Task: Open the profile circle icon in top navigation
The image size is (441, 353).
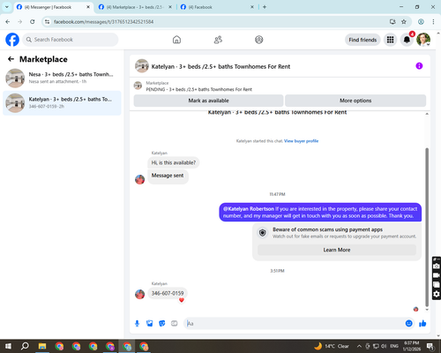Action: 259,40
